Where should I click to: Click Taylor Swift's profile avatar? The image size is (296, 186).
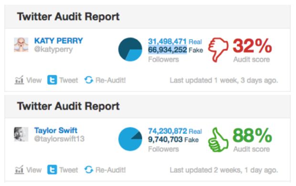(21, 134)
